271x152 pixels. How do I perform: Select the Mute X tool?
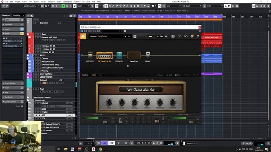[x=127, y=6]
